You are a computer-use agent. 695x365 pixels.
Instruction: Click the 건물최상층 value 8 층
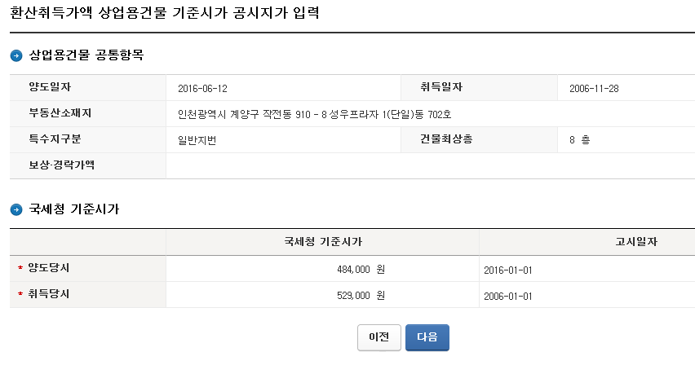(580, 140)
